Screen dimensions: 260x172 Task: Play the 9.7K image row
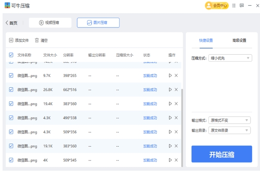pyautogui.click(x=170, y=76)
